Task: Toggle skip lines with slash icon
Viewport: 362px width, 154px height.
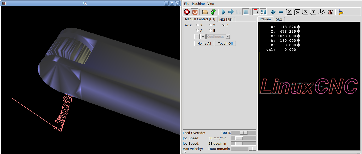Action: (x=256, y=12)
